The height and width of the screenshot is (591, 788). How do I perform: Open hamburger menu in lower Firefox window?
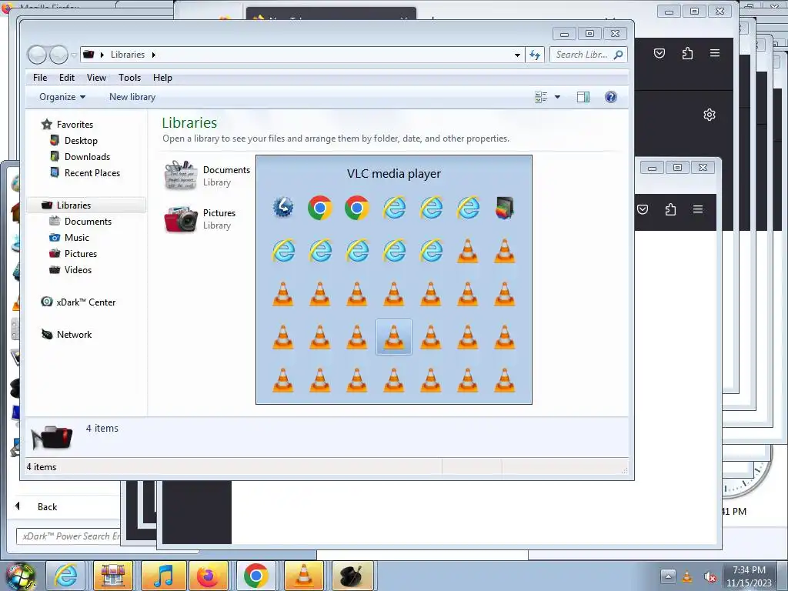tap(697, 209)
